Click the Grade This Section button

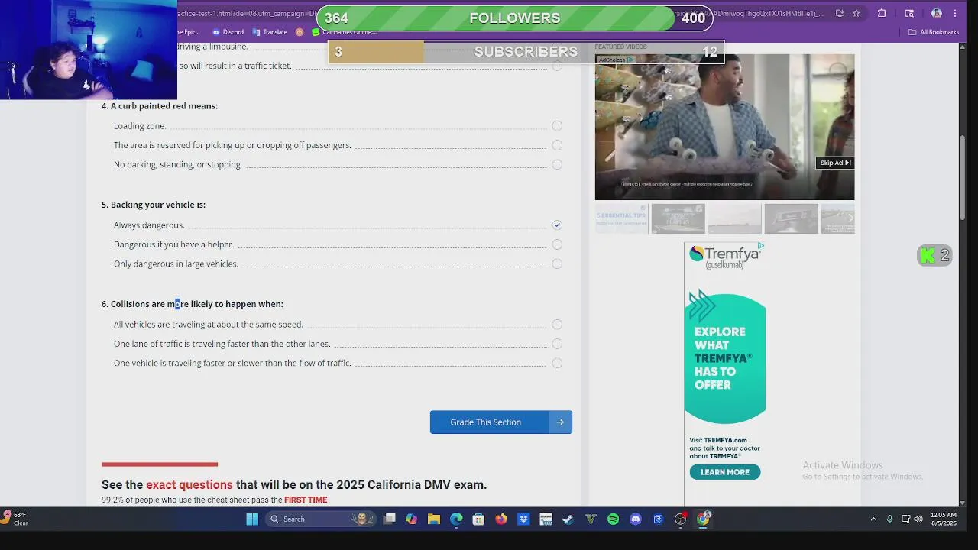500,422
